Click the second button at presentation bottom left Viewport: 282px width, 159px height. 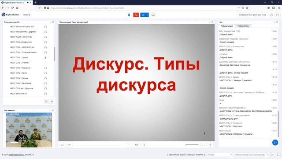[69, 145]
